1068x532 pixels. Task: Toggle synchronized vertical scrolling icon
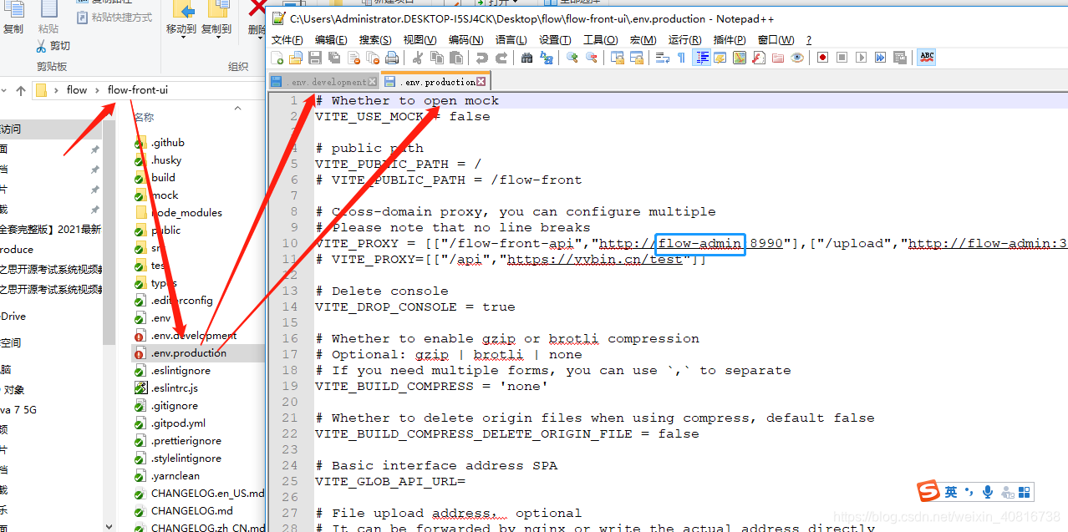[618, 58]
